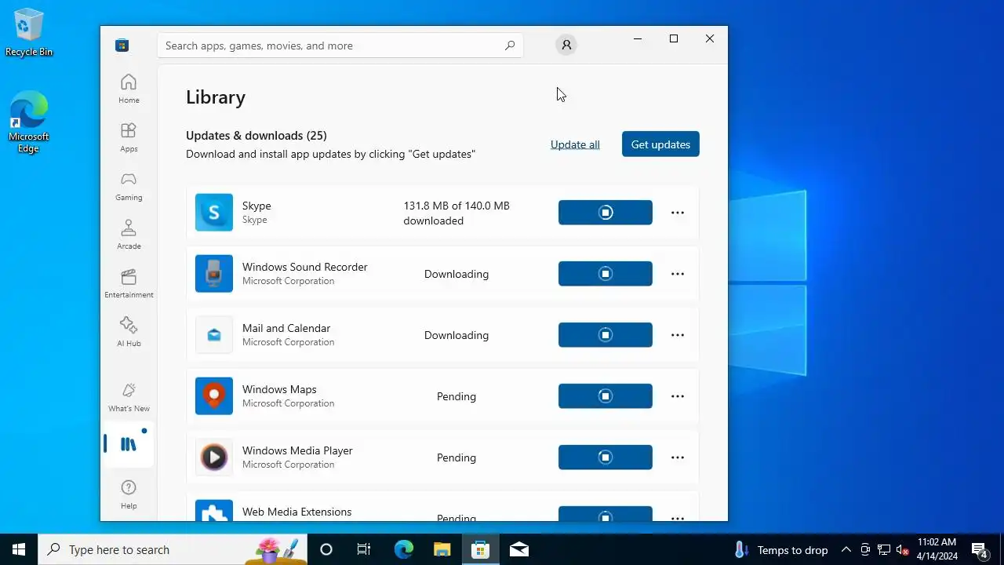This screenshot has width=1004, height=565.
Task: Click the Windows Maps app icon
Action: (214, 396)
